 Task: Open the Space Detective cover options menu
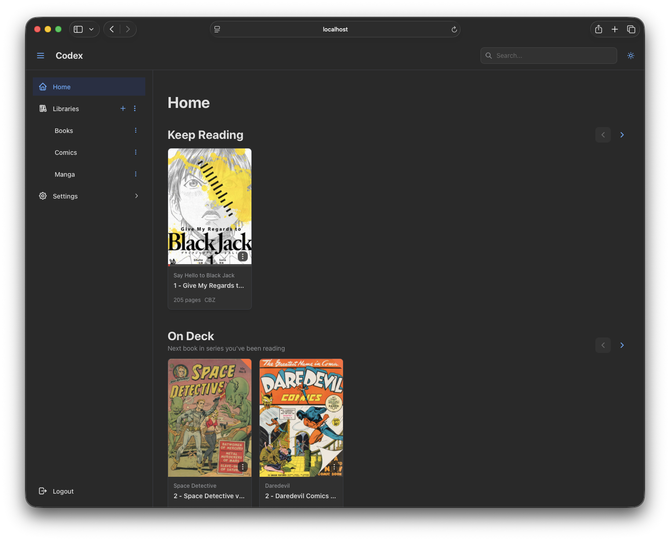[x=243, y=467]
